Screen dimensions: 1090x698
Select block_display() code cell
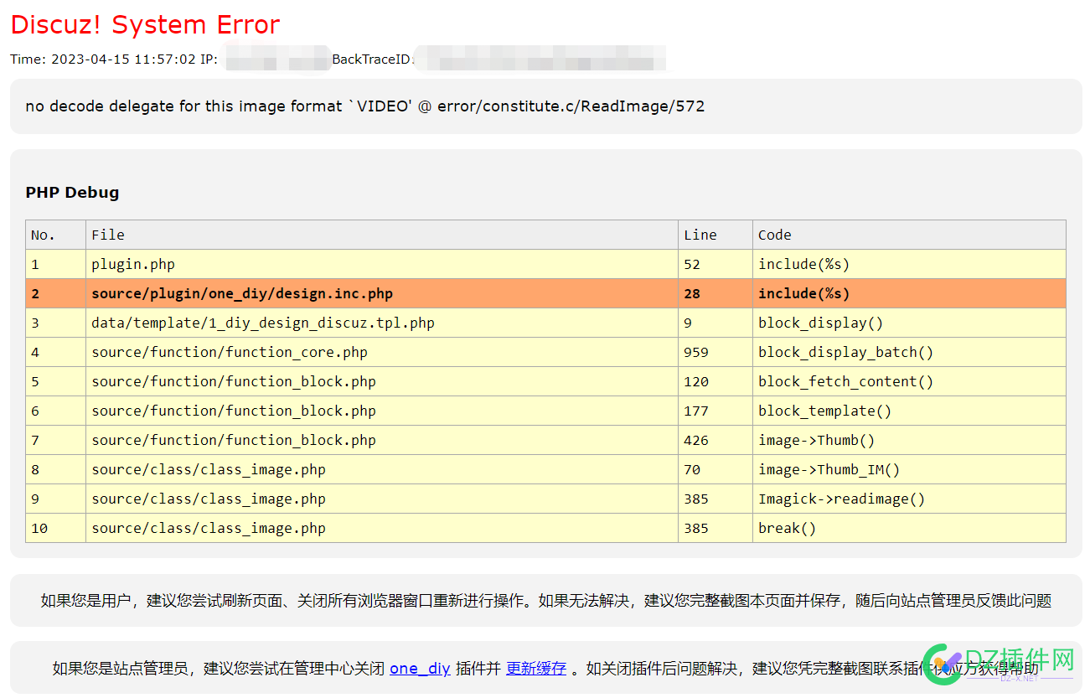click(x=909, y=323)
